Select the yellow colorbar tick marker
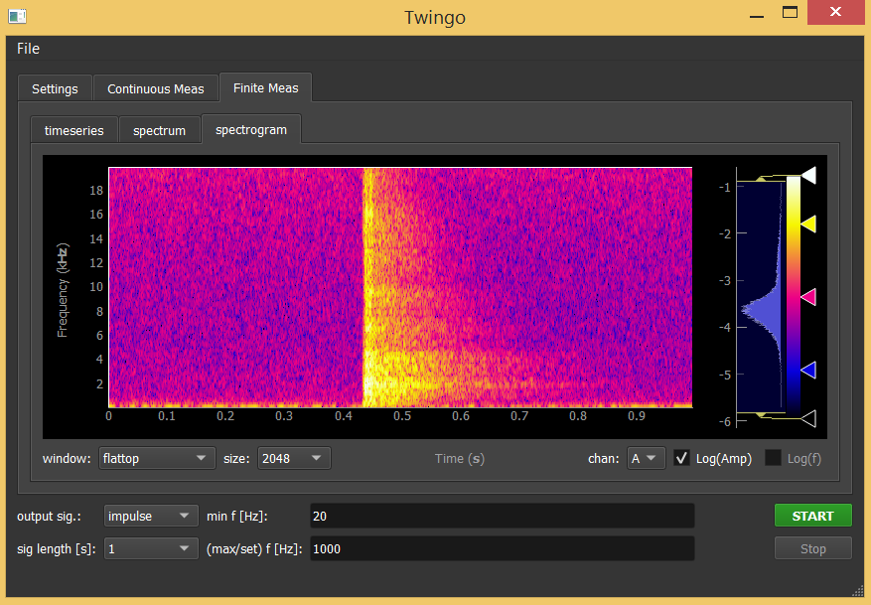 808,224
